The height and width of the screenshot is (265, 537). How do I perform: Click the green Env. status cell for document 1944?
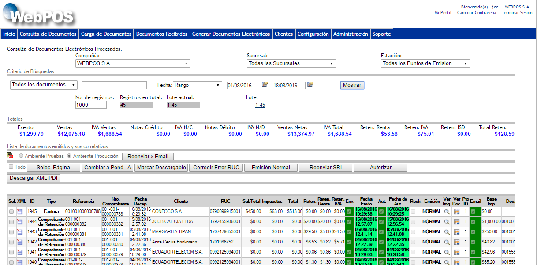(x=348, y=222)
